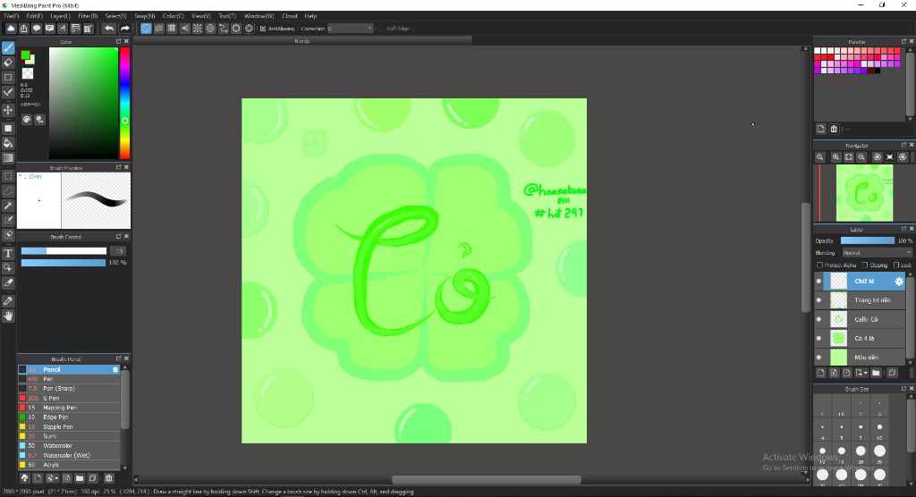Fit canvas to window in the Navigator

849,157
